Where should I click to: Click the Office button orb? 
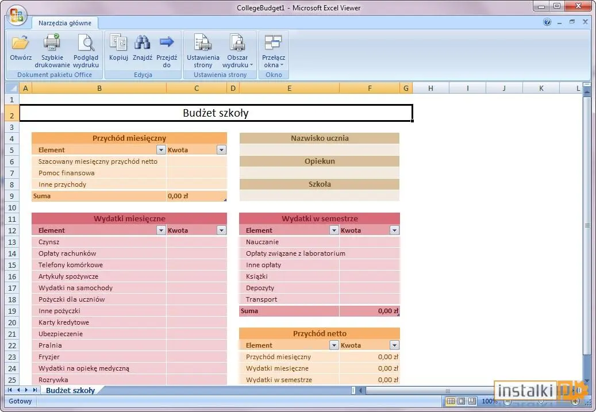tap(17, 16)
